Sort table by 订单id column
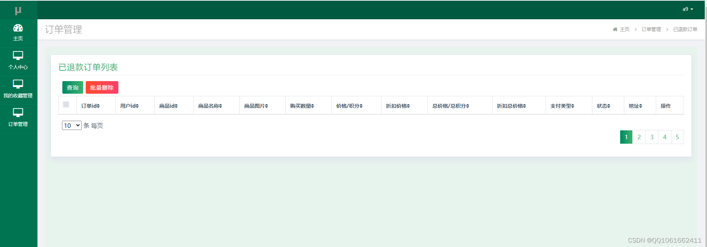The width and height of the screenshot is (707, 247). (90, 106)
